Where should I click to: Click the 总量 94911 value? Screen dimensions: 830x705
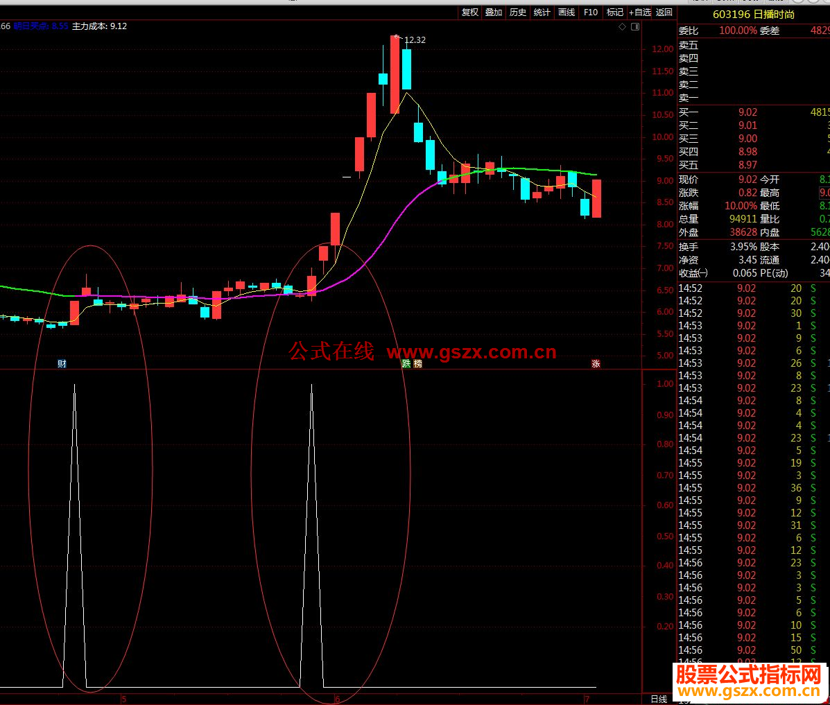click(743, 219)
